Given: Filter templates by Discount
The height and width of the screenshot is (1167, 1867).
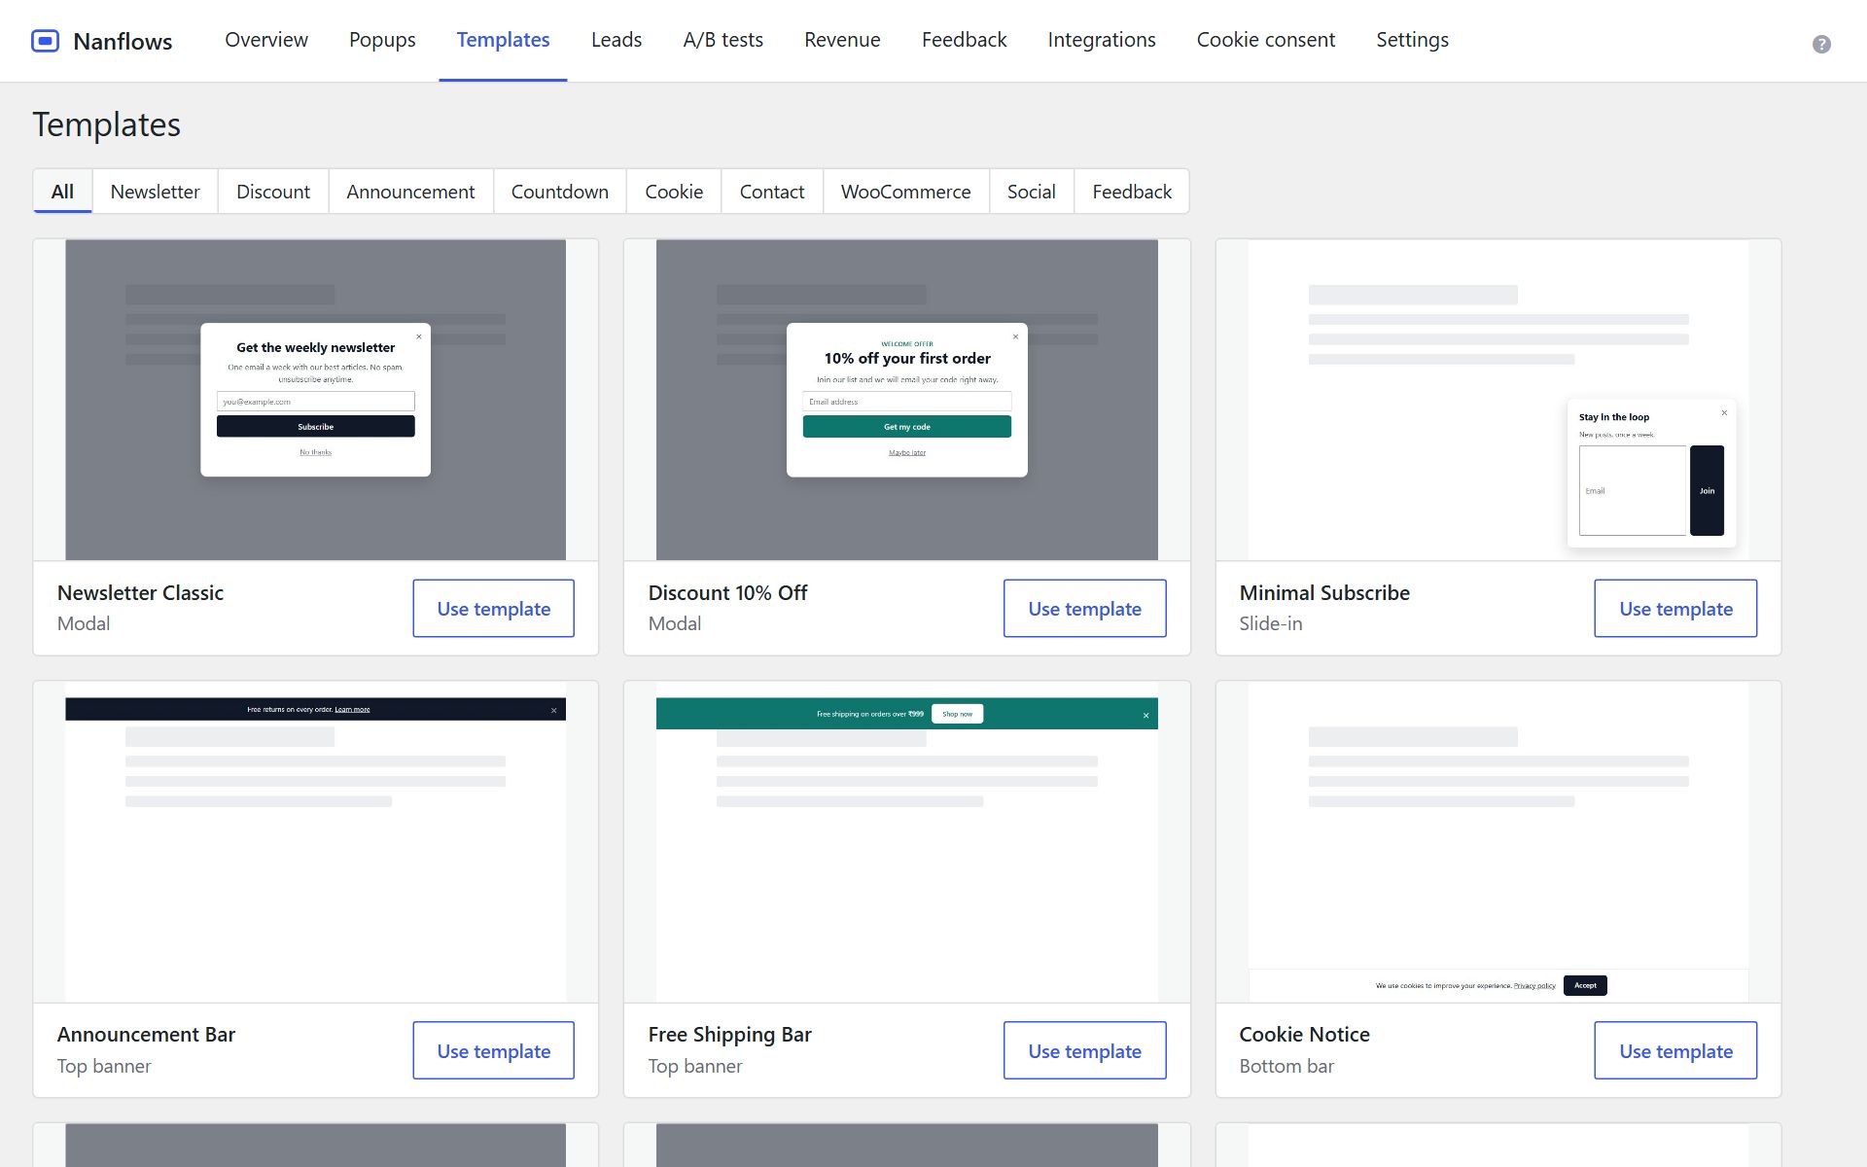Looking at the screenshot, I should (273, 192).
